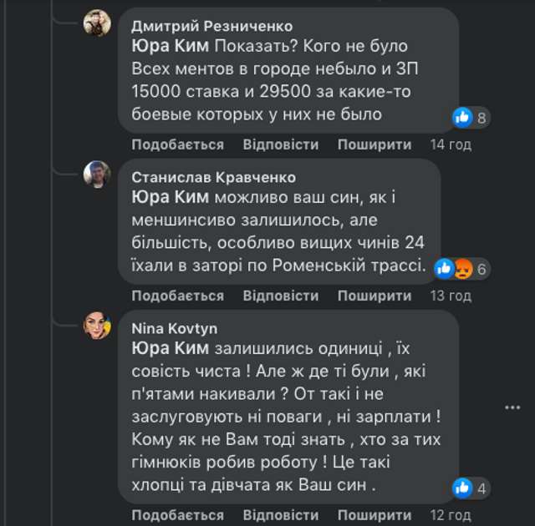Image resolution: width=535 pixels, height=526 pixels.
Task: Click the like reaction icon with count 8
Action: (462, 118)
